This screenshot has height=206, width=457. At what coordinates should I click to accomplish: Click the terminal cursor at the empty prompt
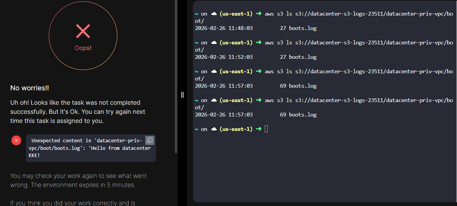pos(266,129)
